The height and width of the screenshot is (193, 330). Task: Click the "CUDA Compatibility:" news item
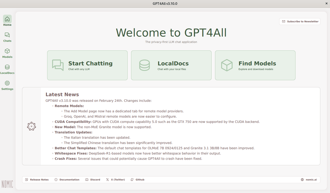point(73,122)
